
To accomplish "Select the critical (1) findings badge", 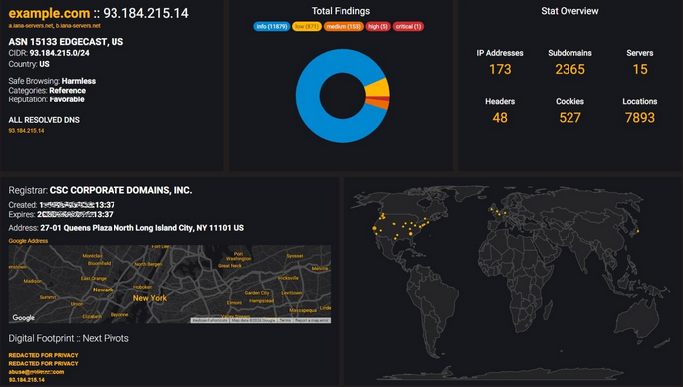I will click(x=408, y=27).
